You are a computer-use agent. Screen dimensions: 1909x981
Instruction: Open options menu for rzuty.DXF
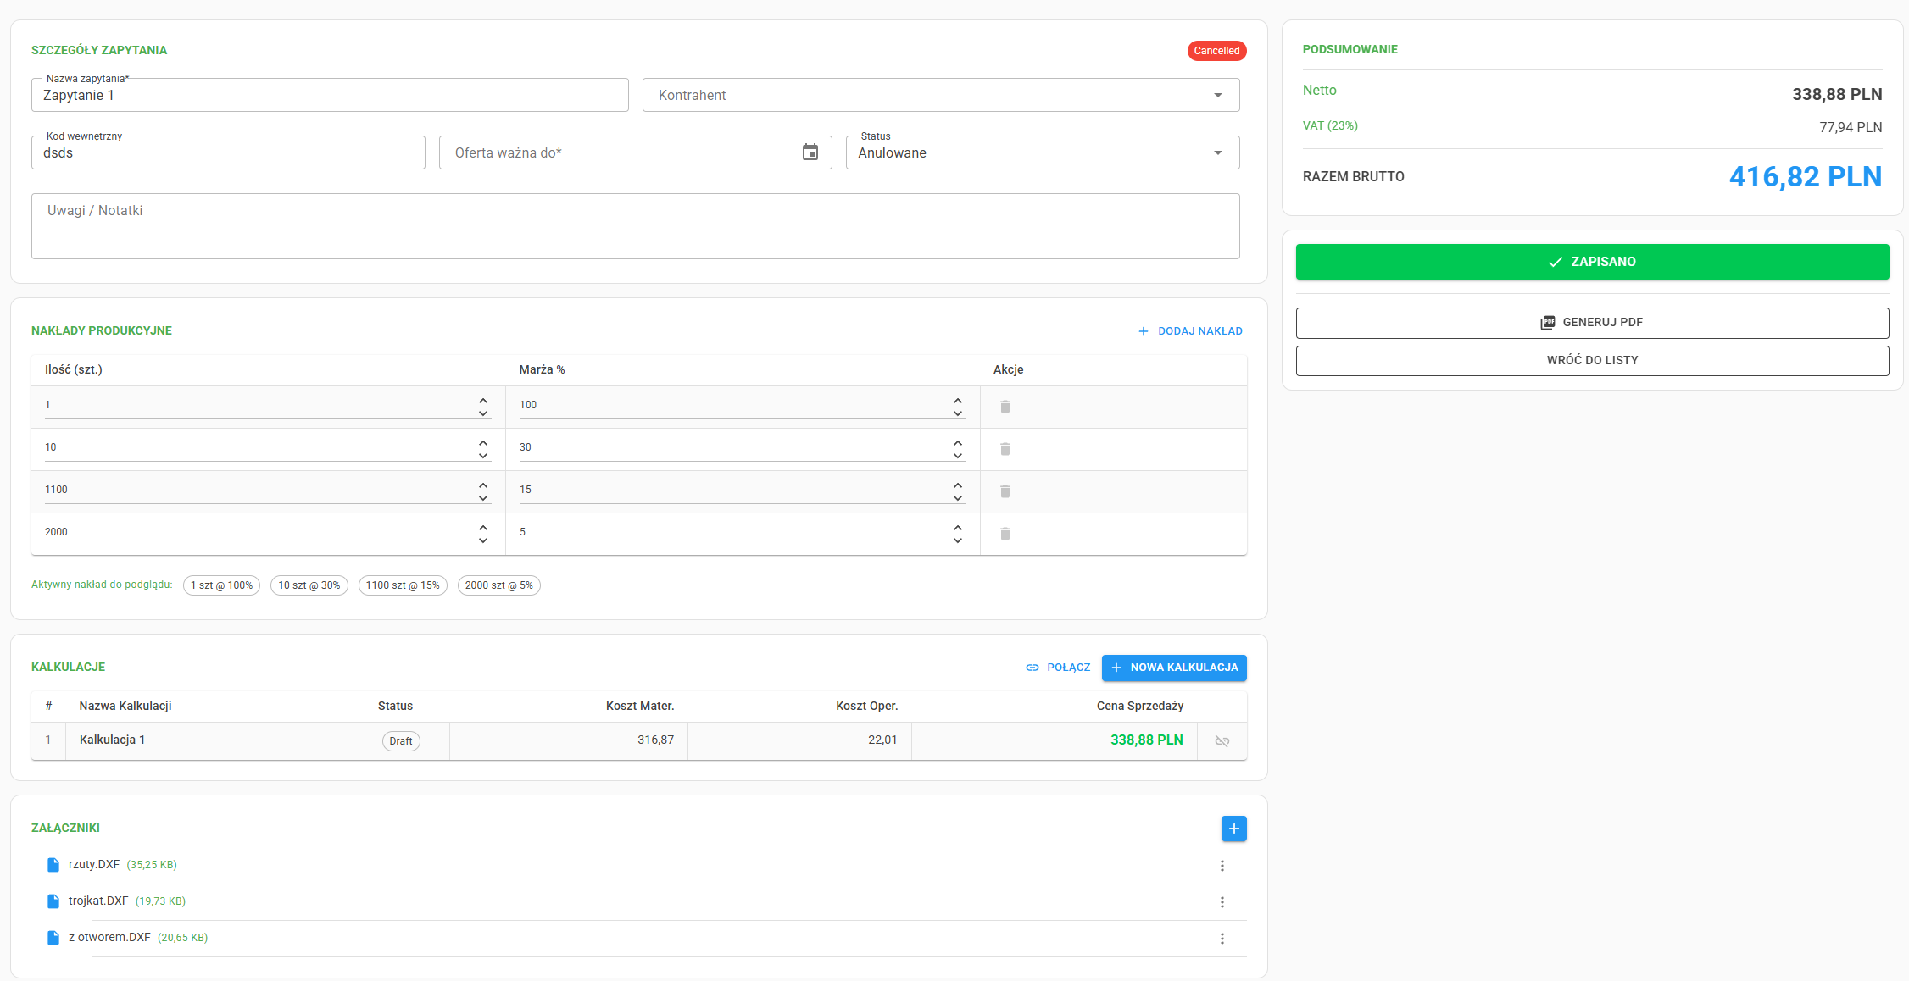coord(1222,866)
